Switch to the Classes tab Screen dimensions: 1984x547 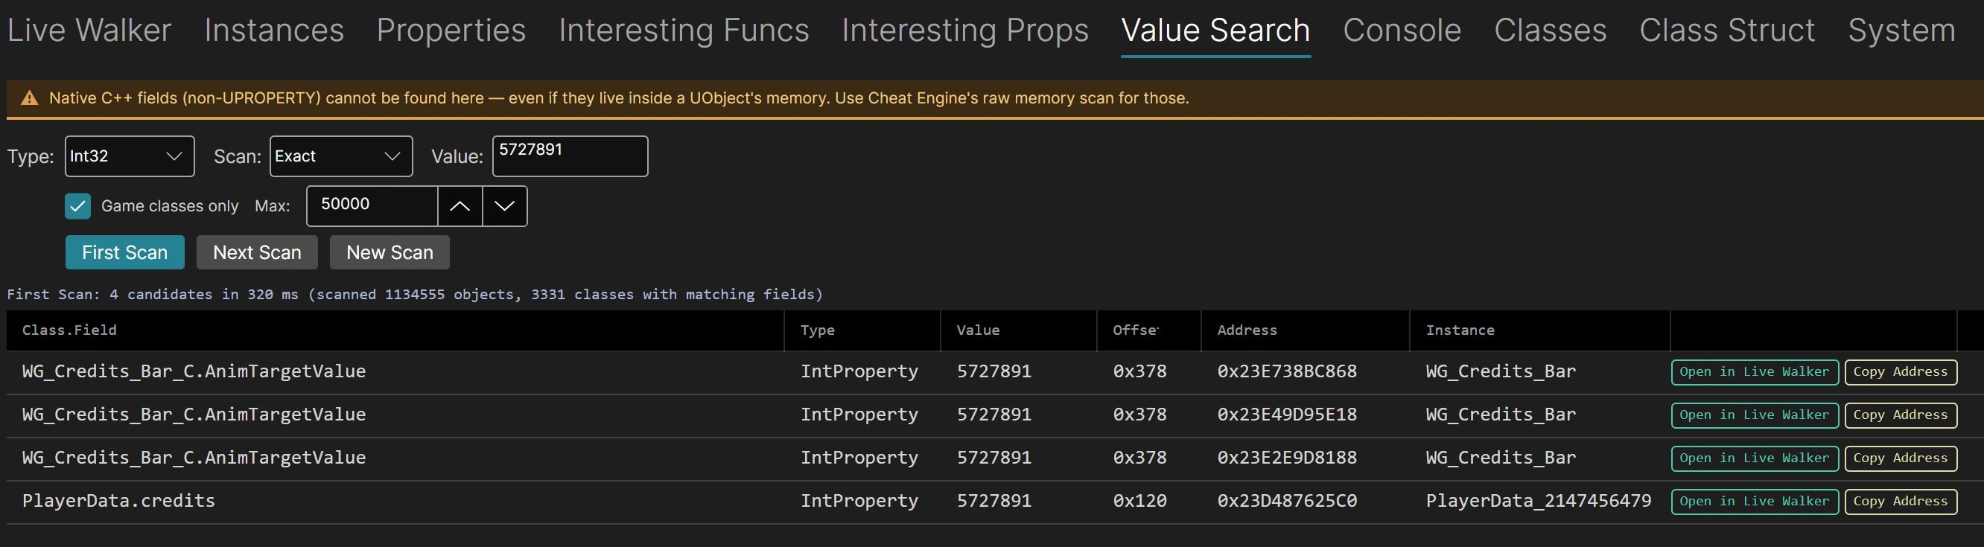pyautogui.click(x=1551, y=30)
